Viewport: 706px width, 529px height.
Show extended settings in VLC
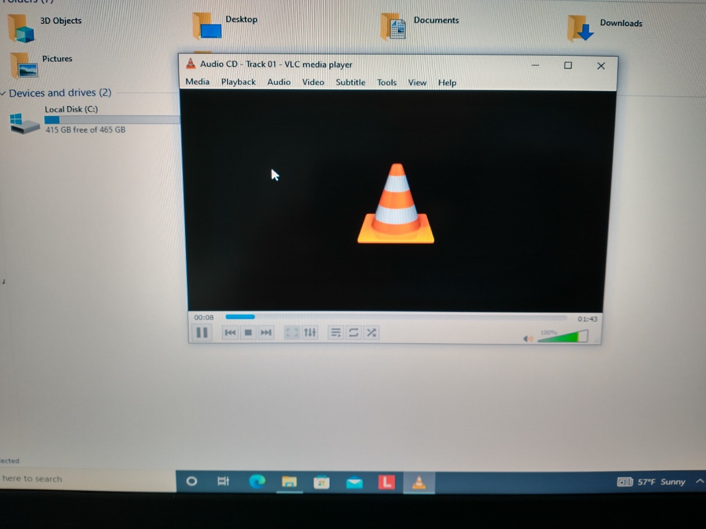310,332
